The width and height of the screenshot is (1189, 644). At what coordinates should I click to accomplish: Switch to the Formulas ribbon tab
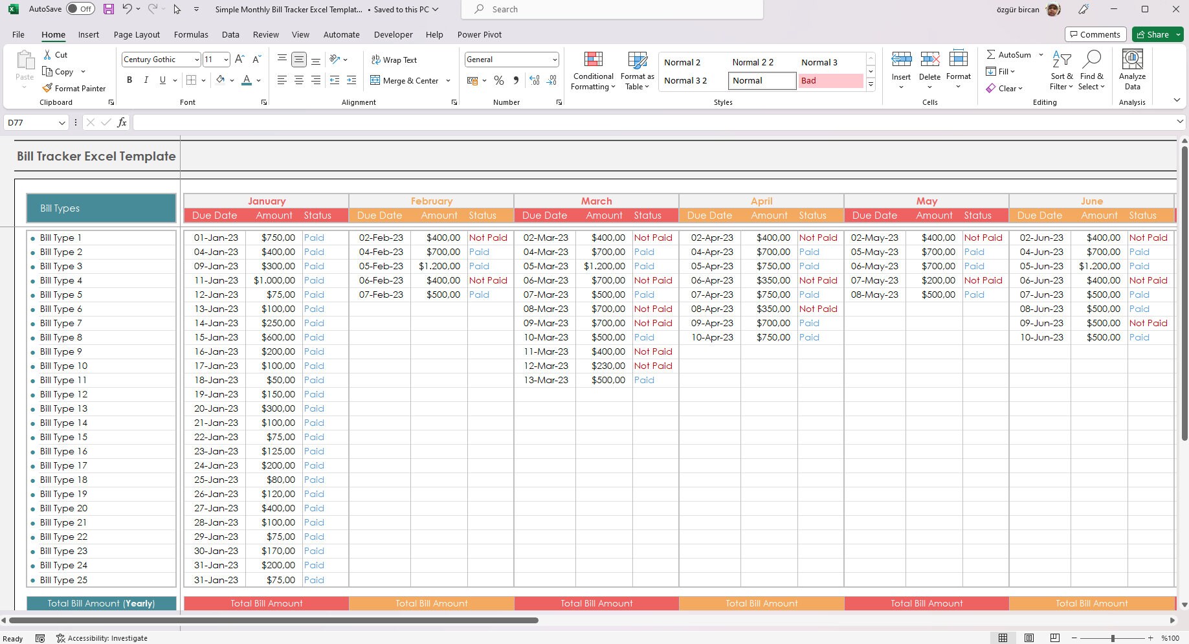pos(190,34)
